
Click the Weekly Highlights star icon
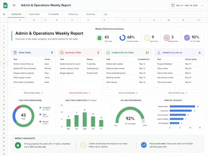pos(18,145)
